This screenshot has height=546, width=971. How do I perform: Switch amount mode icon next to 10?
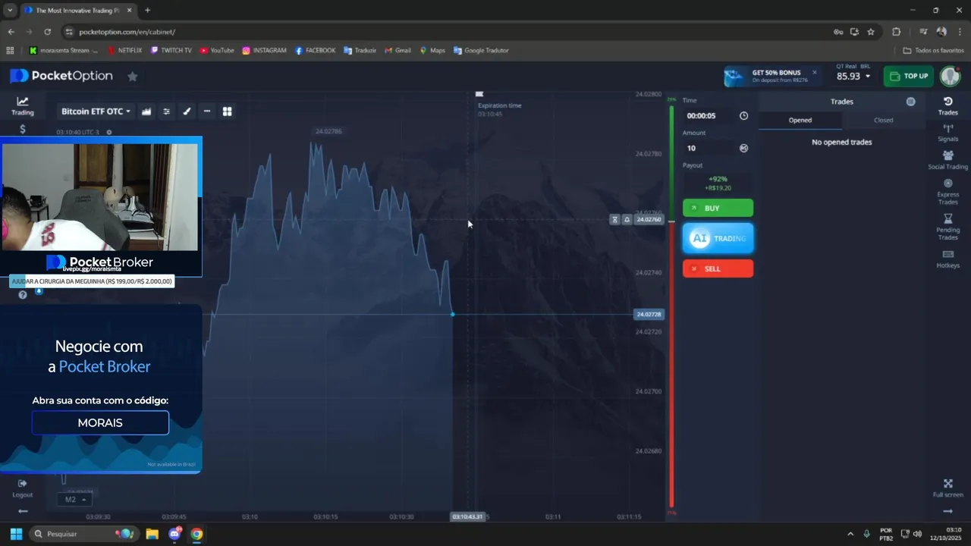[x=743, y=148]
